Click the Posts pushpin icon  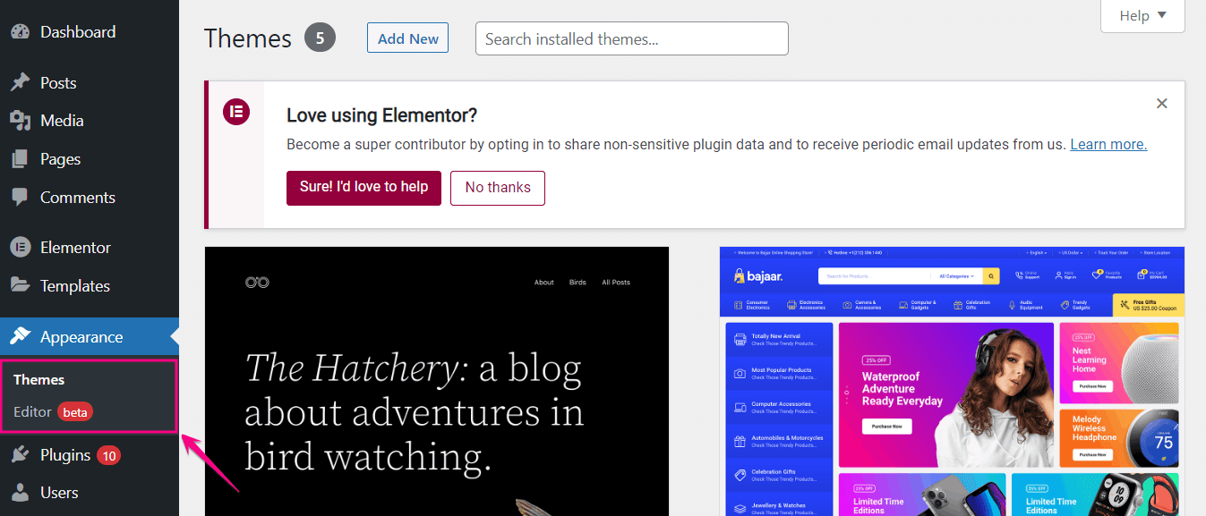[21, 83]
